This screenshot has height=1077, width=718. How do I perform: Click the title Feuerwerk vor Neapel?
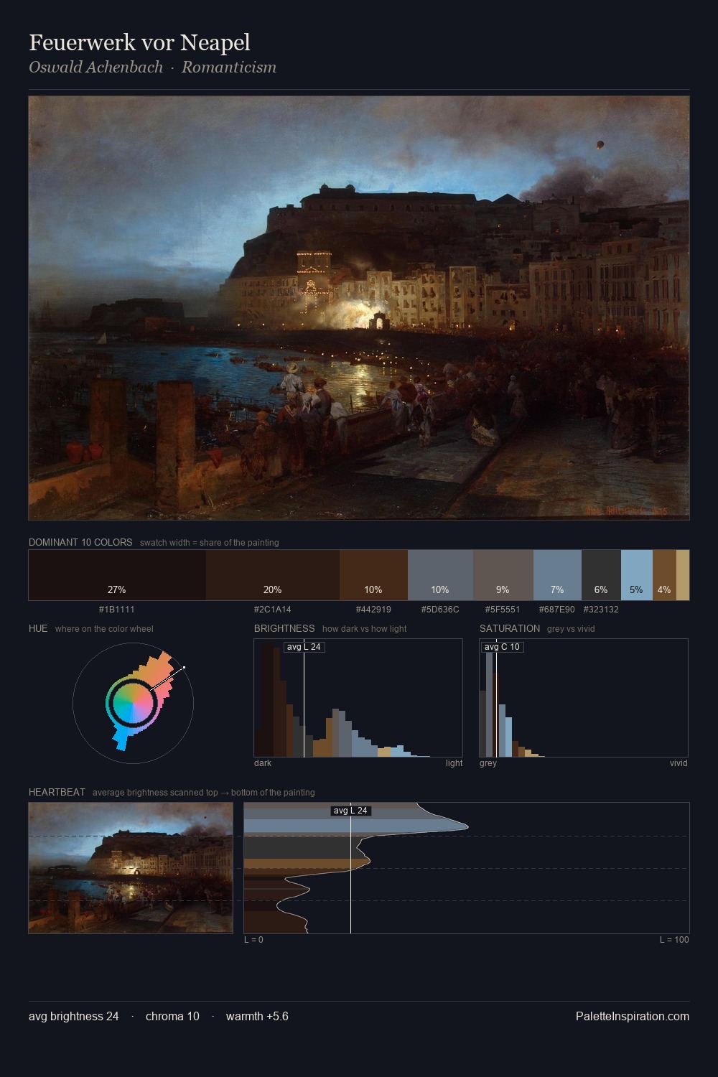coord(139,42)
